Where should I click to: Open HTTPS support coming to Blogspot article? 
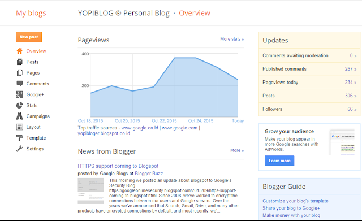click(118, 166)
